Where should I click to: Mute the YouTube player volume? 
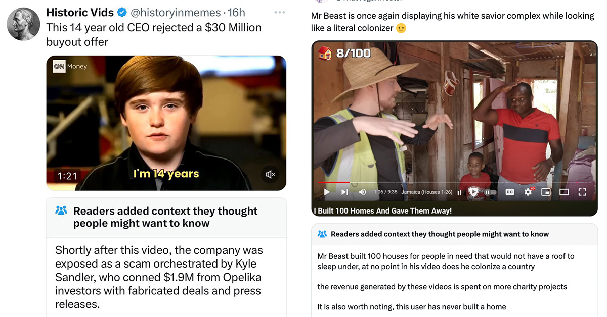[362, 192]
